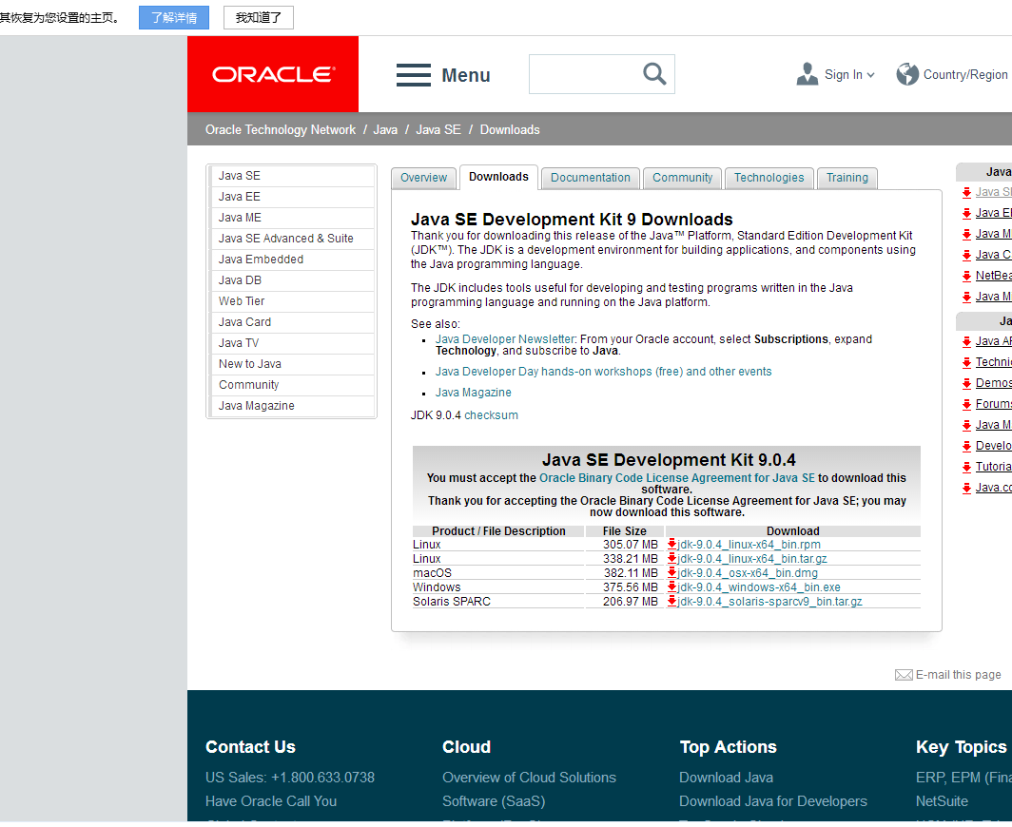Screen dimensions: 1012x827
Task: Click download arrow icon for linux-x64_bin.rpm
Action: pyautogui.click(x=671, y=545)
